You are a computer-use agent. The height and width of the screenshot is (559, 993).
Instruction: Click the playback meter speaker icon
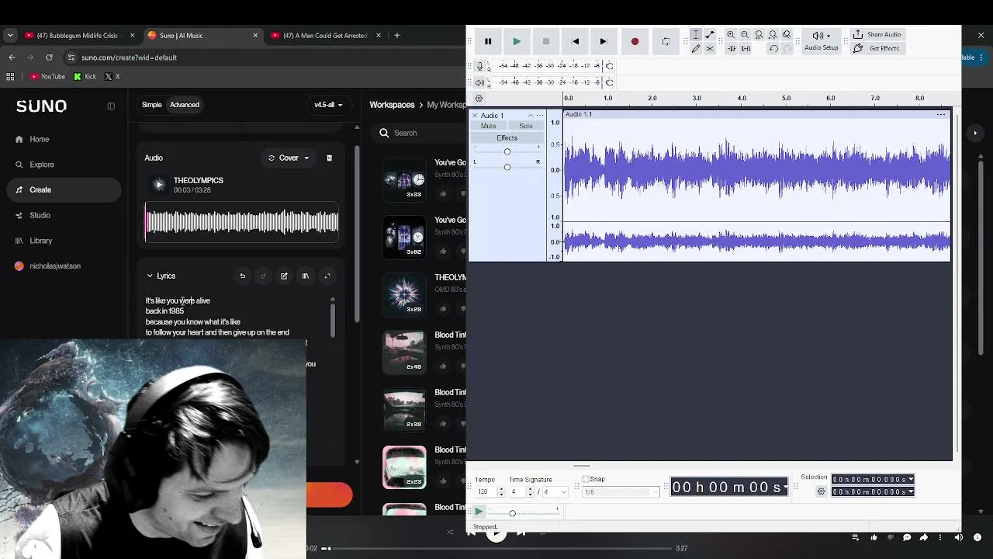click(480, 82)
